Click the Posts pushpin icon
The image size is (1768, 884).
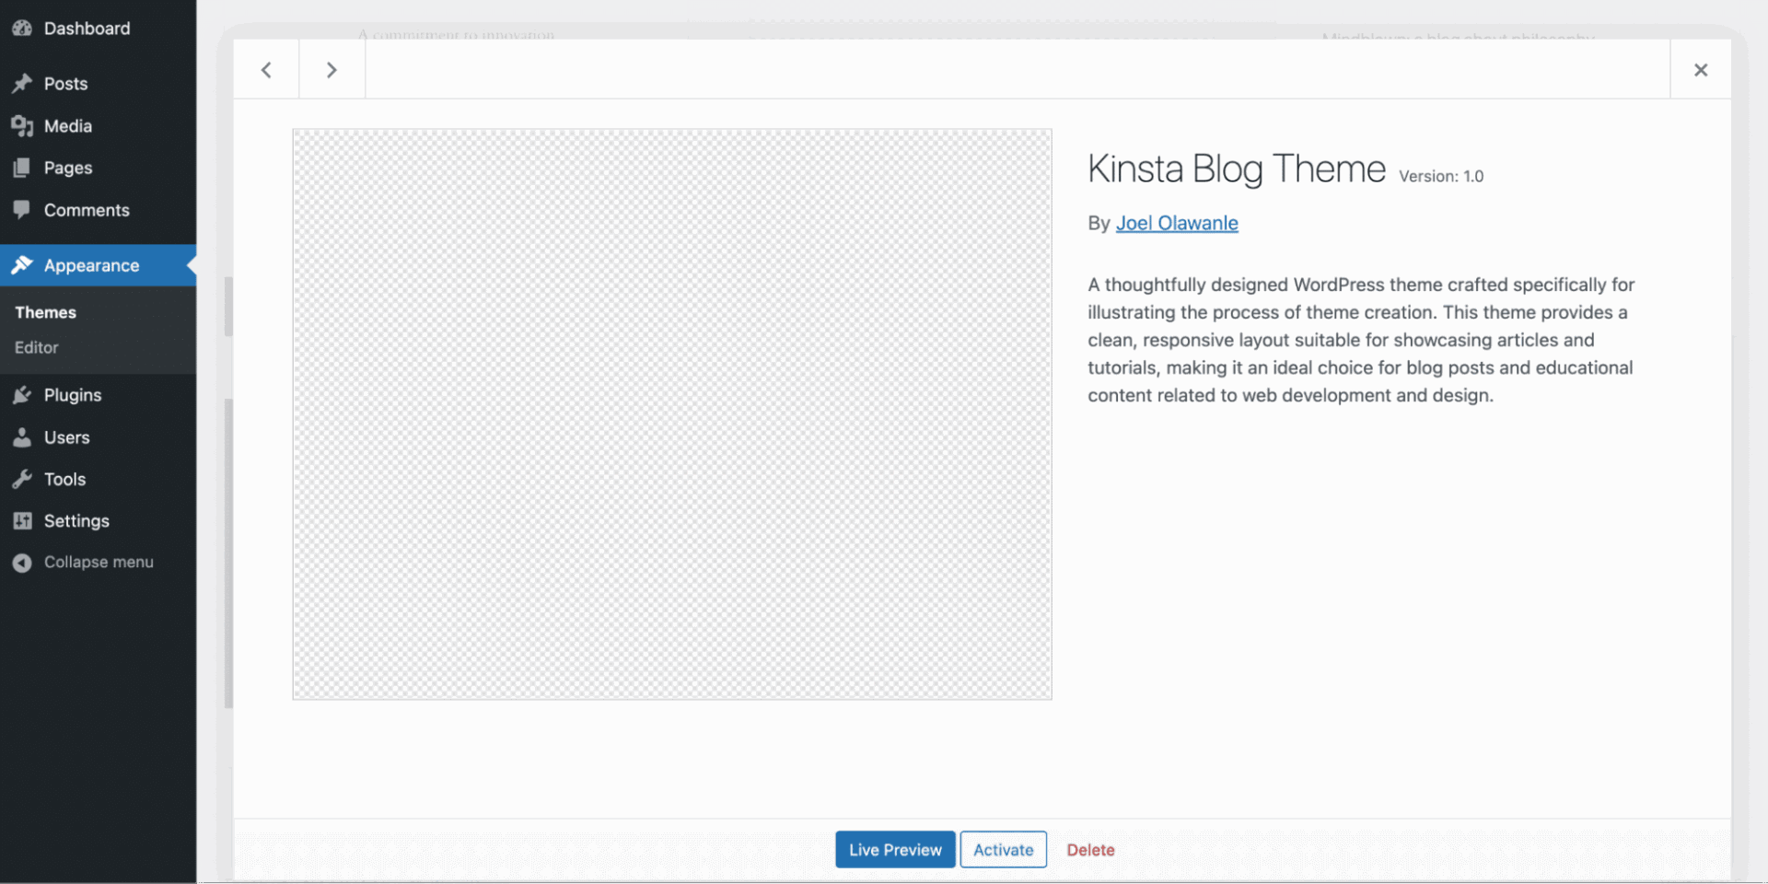tap(22, 84)
